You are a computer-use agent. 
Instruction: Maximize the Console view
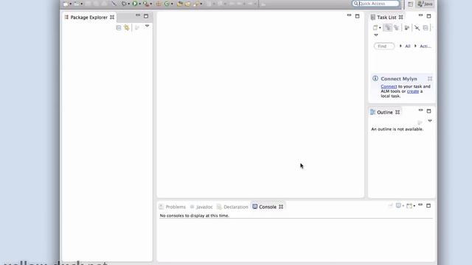coord(428,206)
